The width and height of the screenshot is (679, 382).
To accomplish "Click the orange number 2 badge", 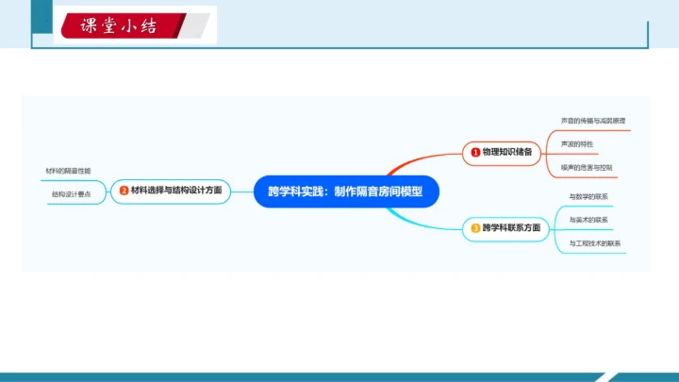I will 124,190.
